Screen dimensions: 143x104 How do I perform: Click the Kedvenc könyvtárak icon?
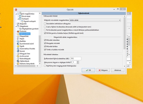point(18,64)
